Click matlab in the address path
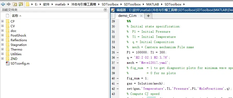Screen dimensions: 233x98 pos(60,4)
